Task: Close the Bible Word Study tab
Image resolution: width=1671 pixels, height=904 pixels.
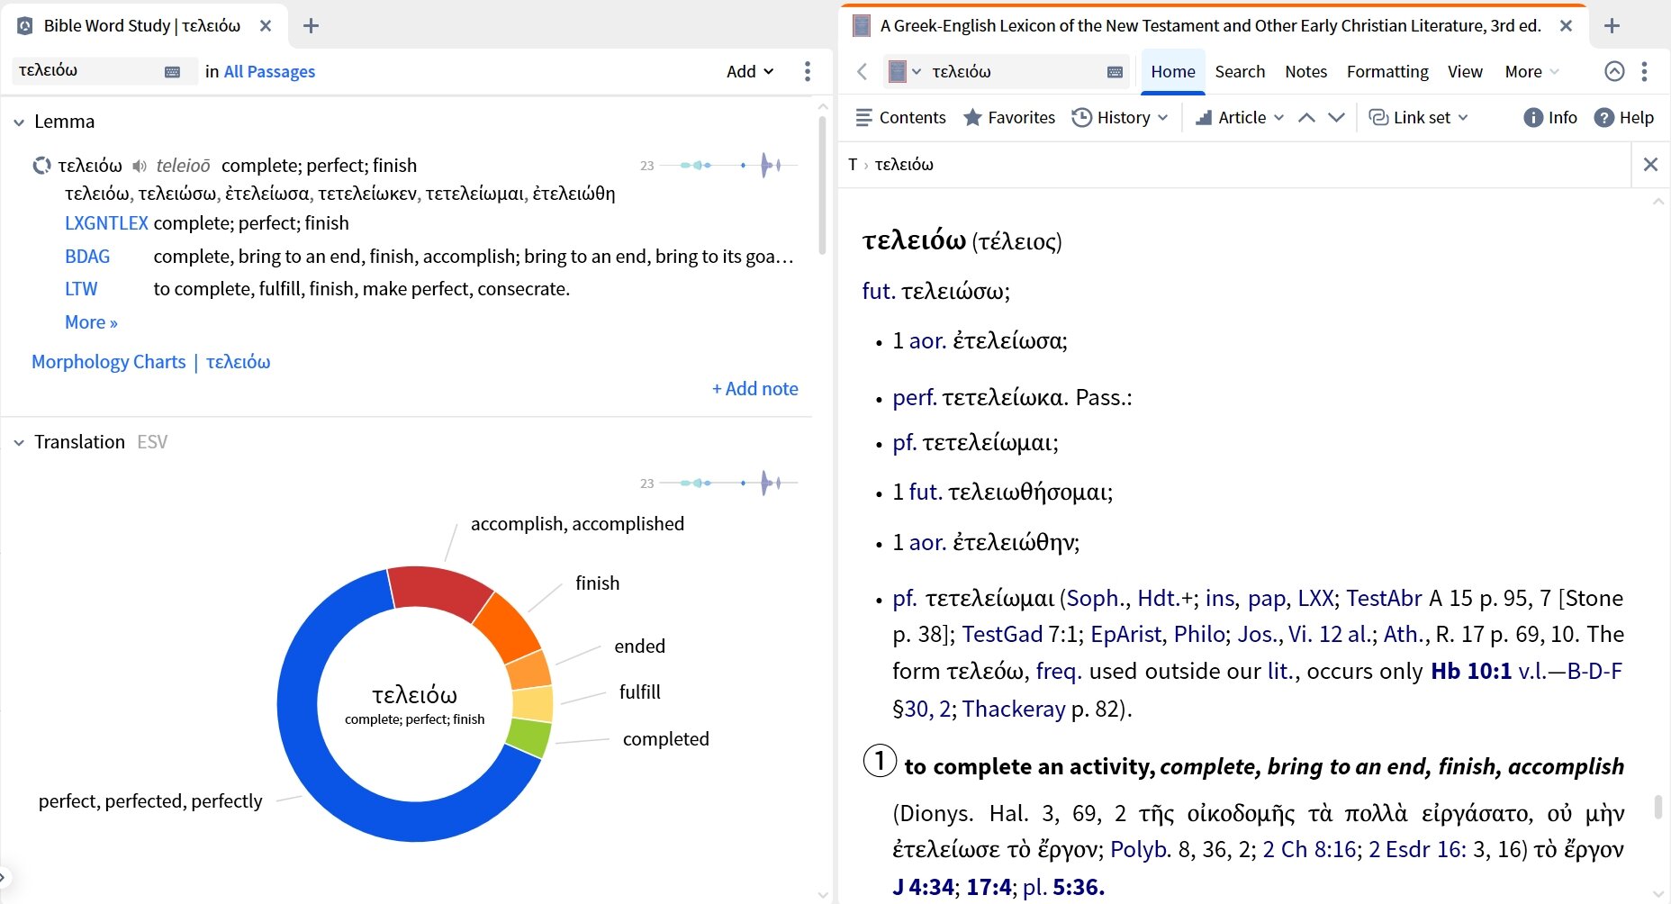Action: tap(266, 26)
